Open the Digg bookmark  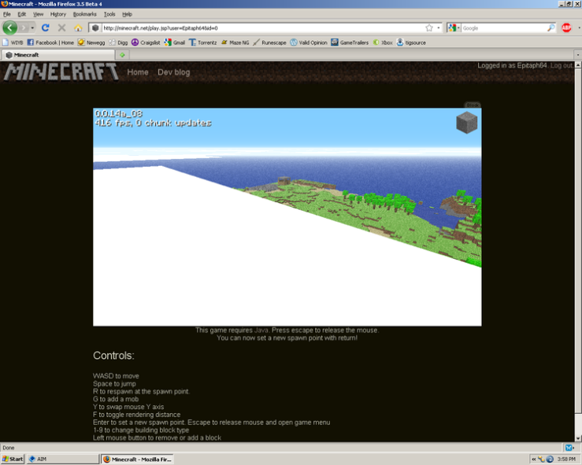click(118, 42)
